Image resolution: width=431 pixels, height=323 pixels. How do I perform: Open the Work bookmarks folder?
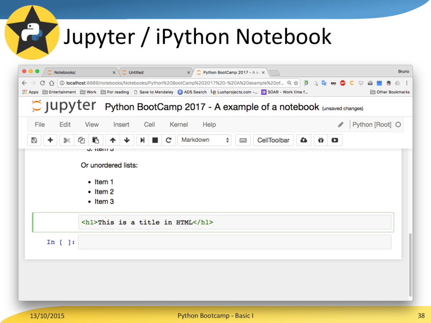(x=88, y=92)
